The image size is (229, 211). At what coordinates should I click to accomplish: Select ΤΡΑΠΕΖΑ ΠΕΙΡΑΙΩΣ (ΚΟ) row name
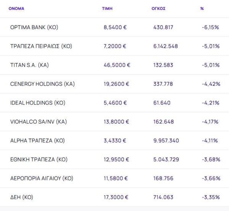[x=41, y=46]
